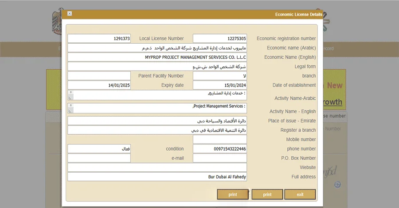Image resolution: width=399 pixels, height=208 pixels.
Task: Click the 'Economic License Details' dialog title
Action: pos(298,15)
